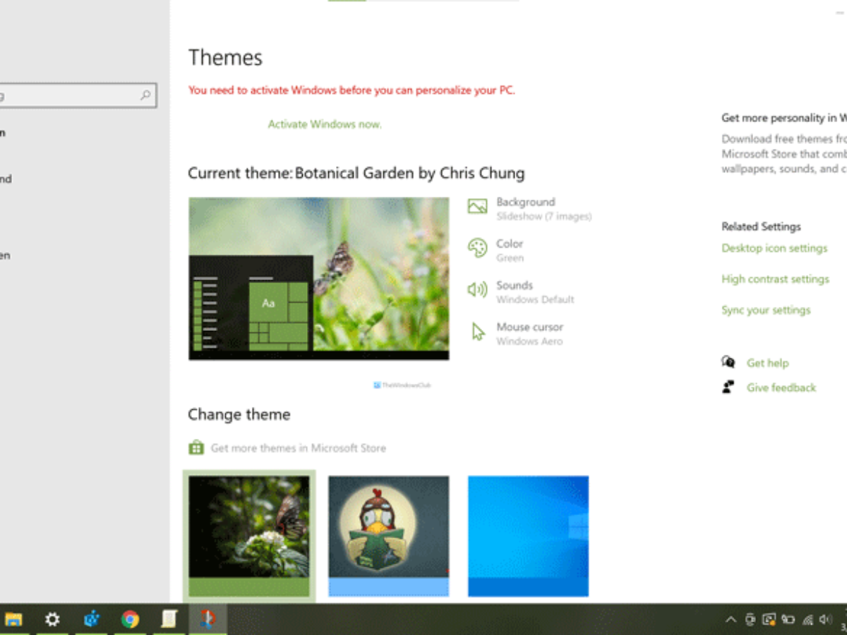847x635 pixels.
Task: Open Background slideshow settings icon
Action: pos(477,206)
